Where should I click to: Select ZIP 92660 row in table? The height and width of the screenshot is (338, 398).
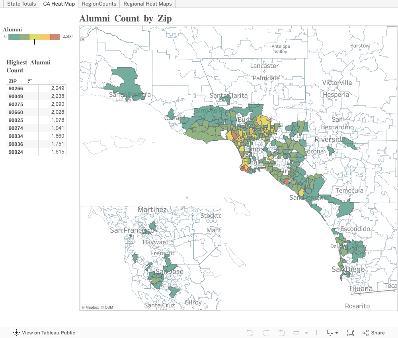pyautogui.click(x=36, y=112)
